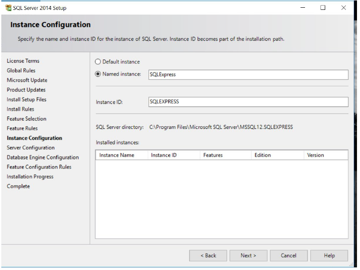
Task: Select Global Rules step in sidebar
Action: 21,70
